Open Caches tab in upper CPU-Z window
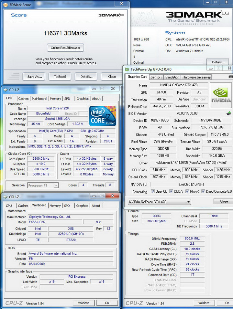The height and width of the screenshot is (309, 233). (x=24, y=99)
